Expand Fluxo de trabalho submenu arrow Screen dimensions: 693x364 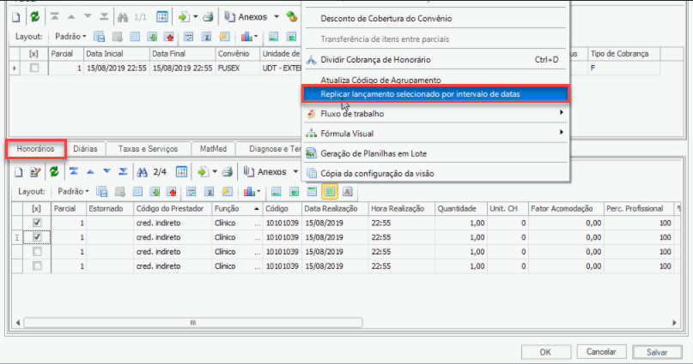(561, 113)
